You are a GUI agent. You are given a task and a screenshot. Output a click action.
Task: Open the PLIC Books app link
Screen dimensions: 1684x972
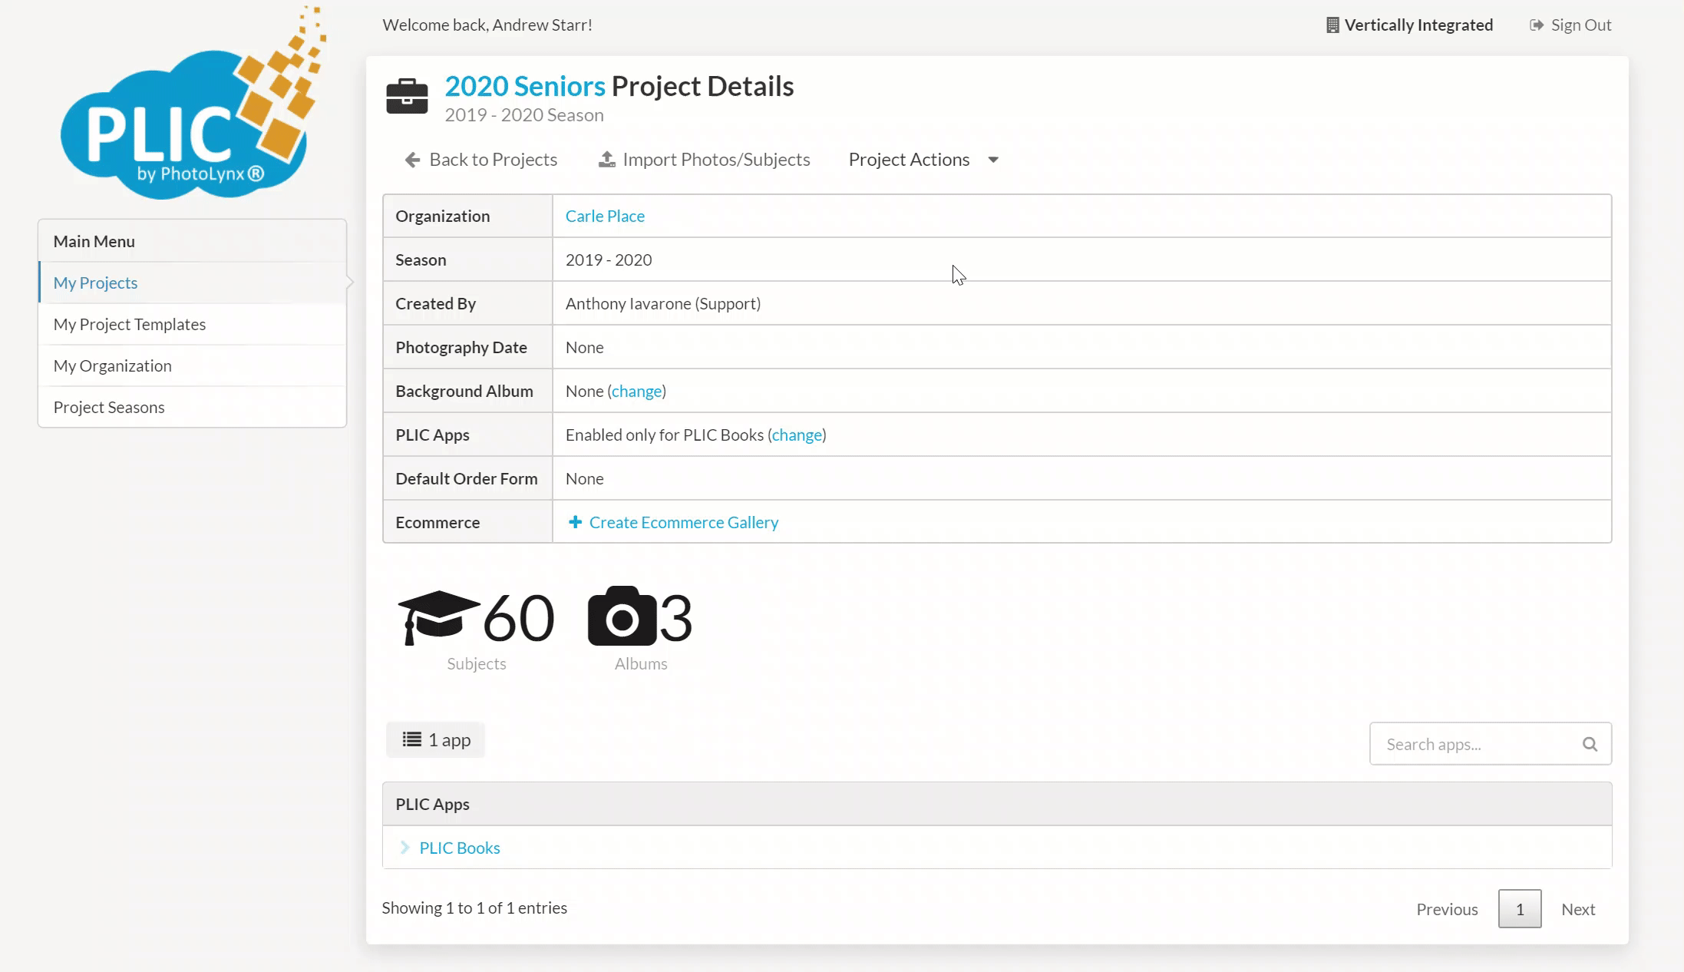pyautogui.click(x=460, y=848)
